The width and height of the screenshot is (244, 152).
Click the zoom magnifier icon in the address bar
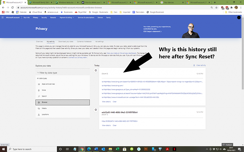point(212,7)
